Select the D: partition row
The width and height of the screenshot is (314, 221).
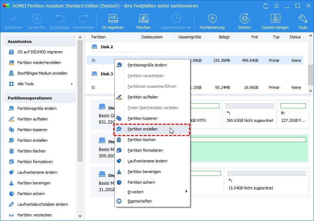195,60
